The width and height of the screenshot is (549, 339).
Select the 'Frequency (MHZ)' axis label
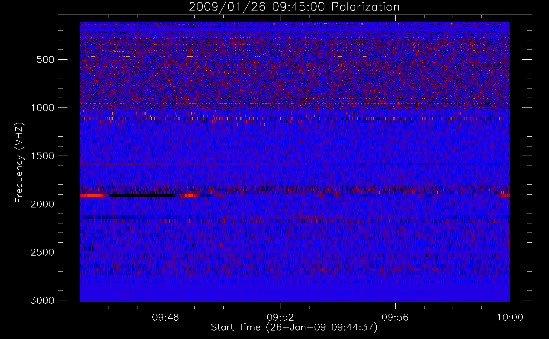pos(19,163)
